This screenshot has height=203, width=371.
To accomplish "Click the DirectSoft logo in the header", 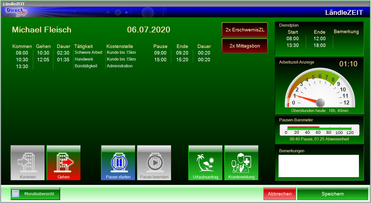I will (x=17, y=12).
